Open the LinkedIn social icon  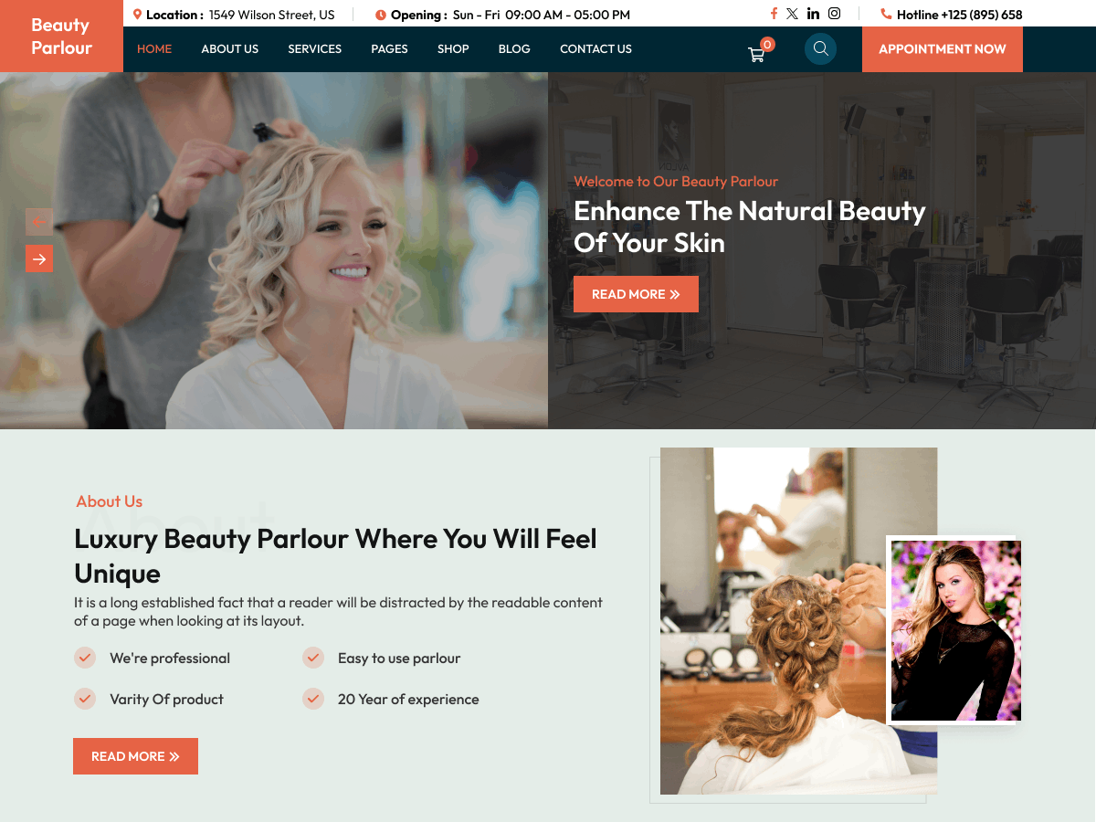[813, 14]
